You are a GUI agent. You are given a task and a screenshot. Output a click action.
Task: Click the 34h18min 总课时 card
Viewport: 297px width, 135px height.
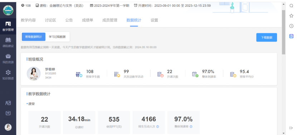tap(79, 123)
